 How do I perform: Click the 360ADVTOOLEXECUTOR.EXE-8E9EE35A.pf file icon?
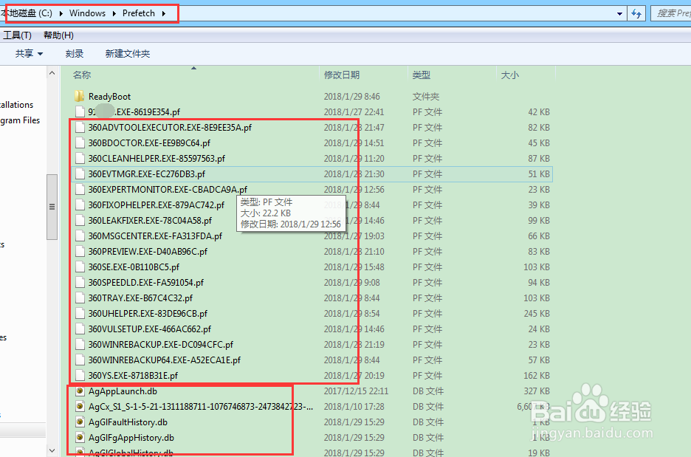click(80, 128)
